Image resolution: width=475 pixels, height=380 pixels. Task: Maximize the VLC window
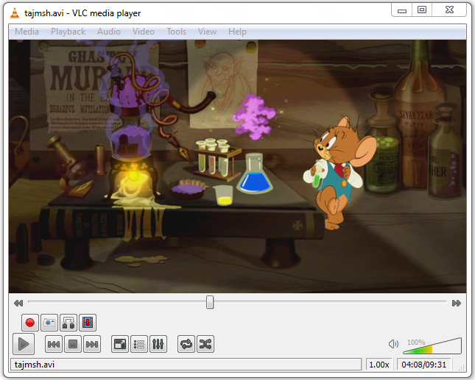[422, 10]
